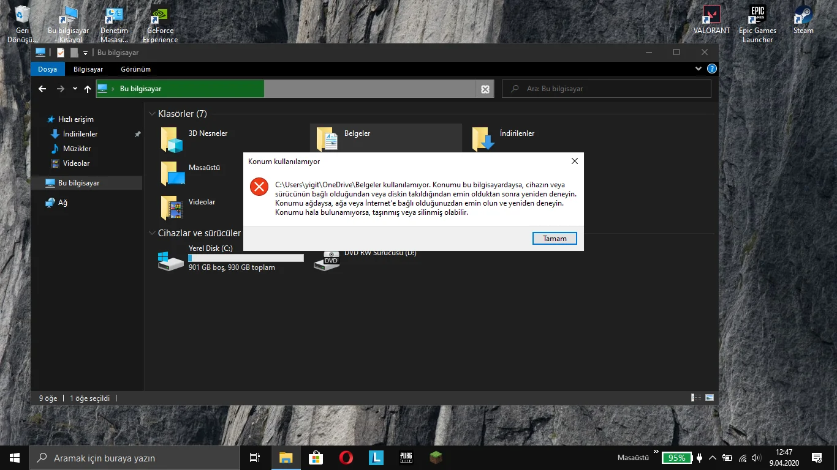
Task: Stop loading with the address bar X
Action: 485,89
